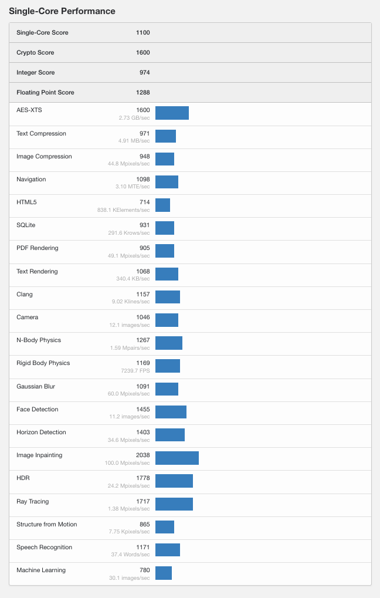Screen dimensions: 380x598
Task: Click the Single-Core Performance heading
Action: 62,11
